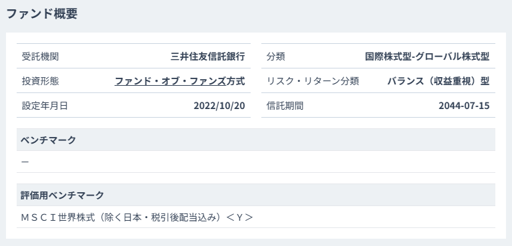Click the <Y> suffix of benchmark

240,217
